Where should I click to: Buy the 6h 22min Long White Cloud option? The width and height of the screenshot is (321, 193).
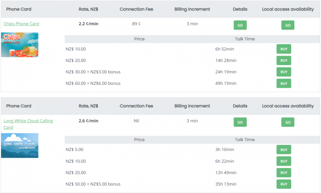tap(284, 161)
